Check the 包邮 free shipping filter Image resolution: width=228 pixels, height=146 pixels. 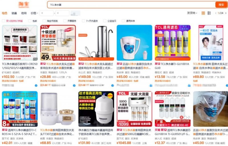click(x=30, y=21)
